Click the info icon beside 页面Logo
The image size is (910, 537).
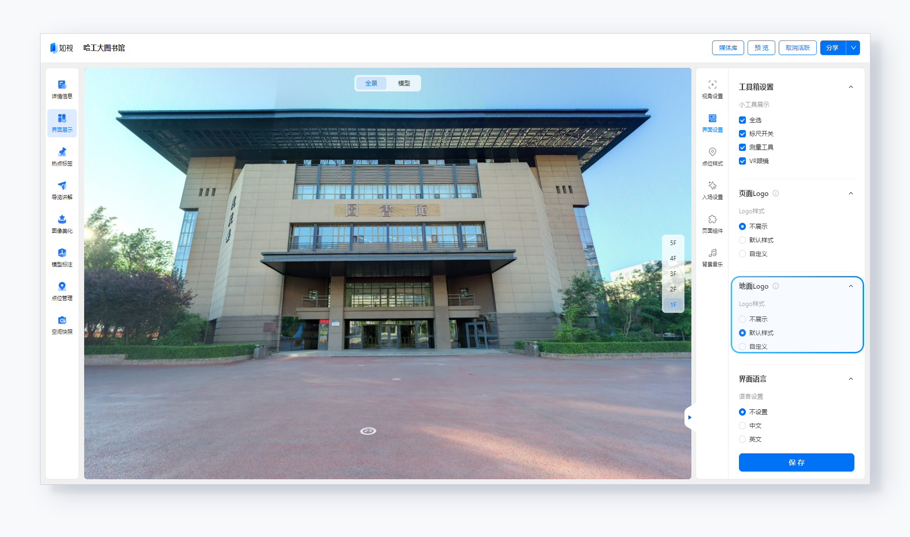point(776,193)
